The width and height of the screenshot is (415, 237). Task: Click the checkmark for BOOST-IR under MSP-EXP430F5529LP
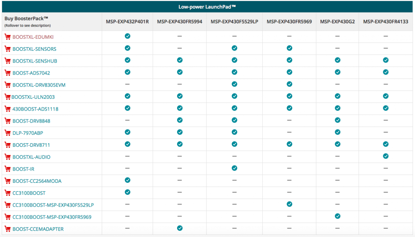pos(234,168)
